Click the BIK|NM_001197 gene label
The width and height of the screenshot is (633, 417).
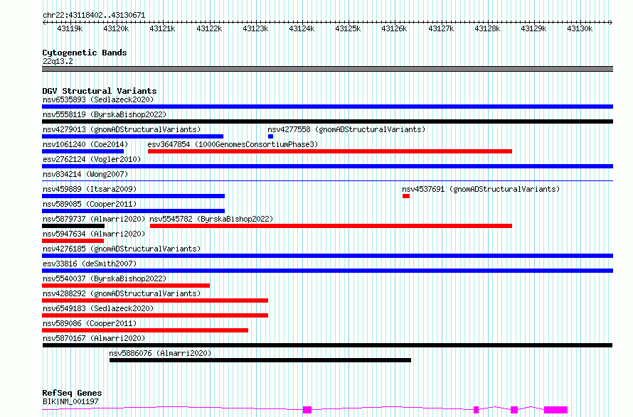tap(70, 401)
